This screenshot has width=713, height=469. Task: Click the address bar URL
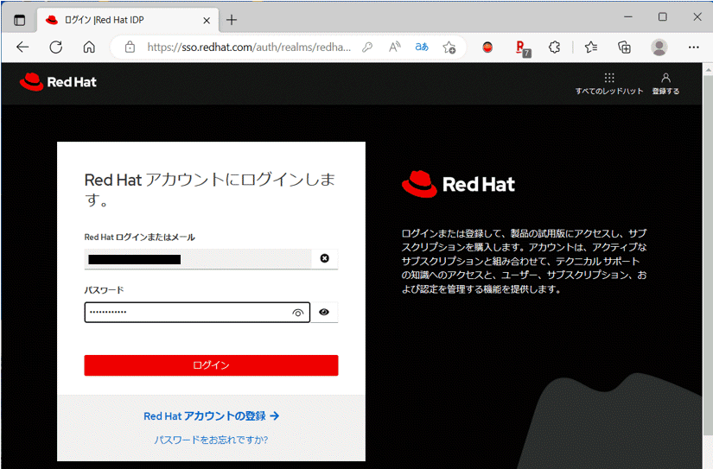point(249,47)
